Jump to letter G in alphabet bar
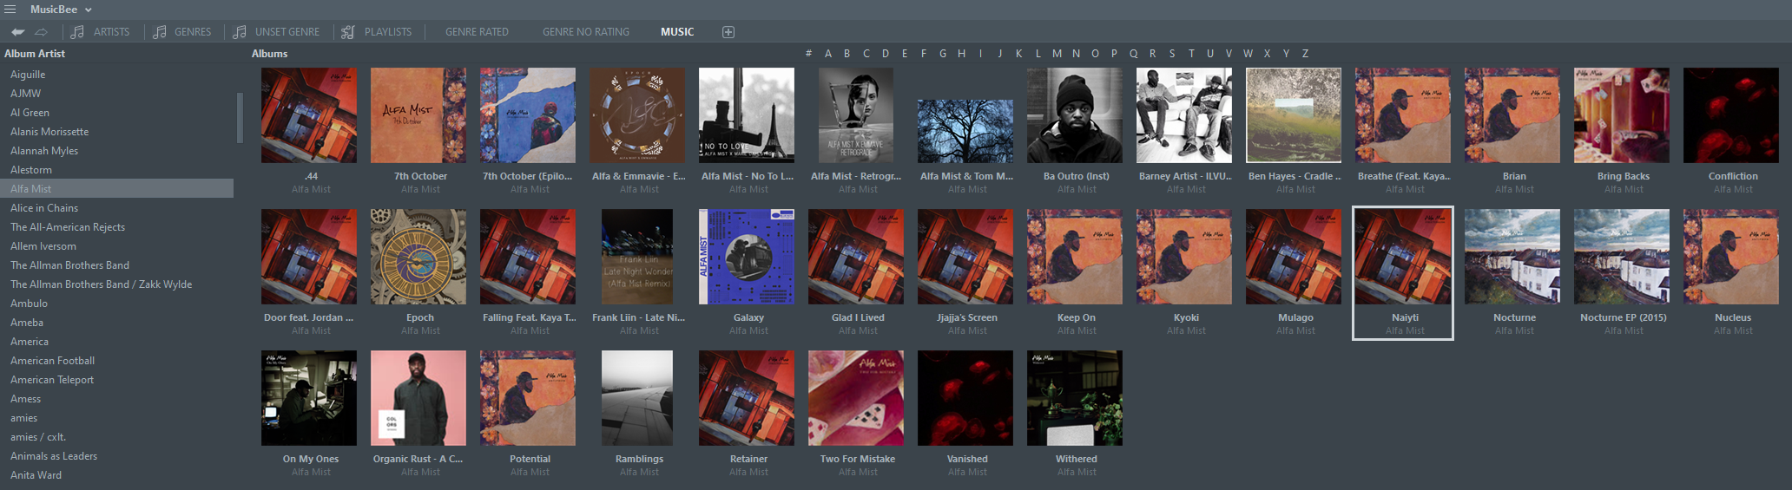The width and height of the screenshot is (1792, 490). 942,54
